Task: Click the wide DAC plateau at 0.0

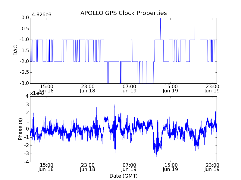Action: 198,18
